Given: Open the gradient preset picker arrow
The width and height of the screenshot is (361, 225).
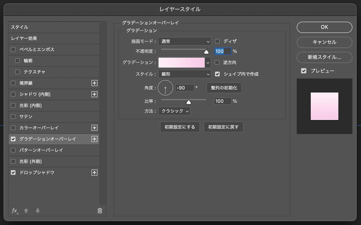Looking at the screenshot, I should pyautogui.click(x=208, y=63).
